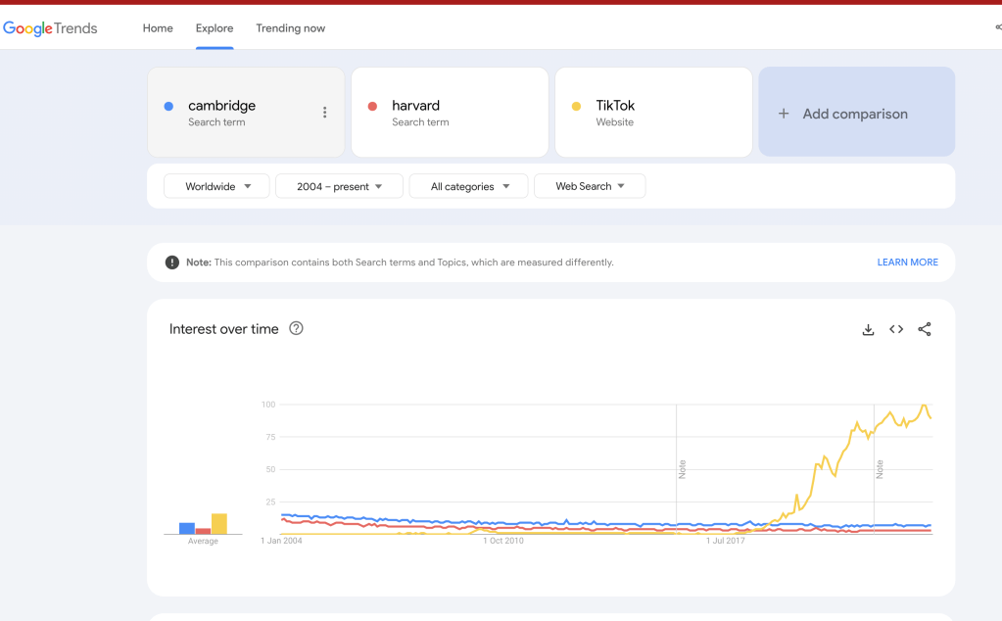
Task: Edit the cambridge search term card
Action: (x=246, y=112)
